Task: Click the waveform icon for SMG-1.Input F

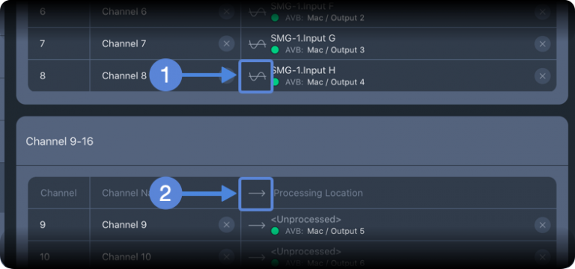Action: 257,12
